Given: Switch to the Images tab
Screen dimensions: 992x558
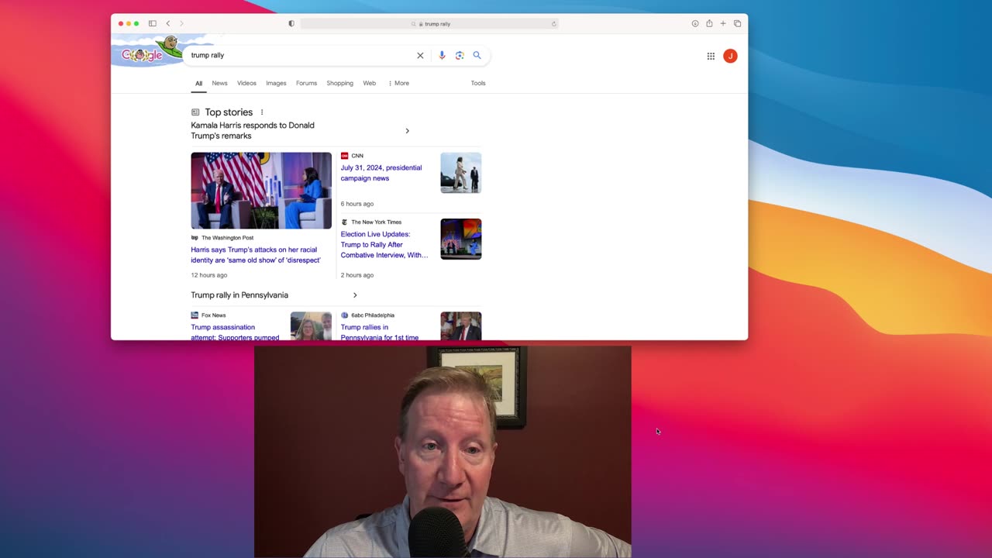Looking at the screenshot, I should point(276,83).
